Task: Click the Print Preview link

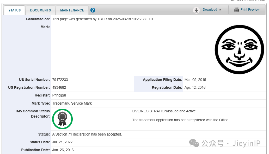Action: coord(250,10)
